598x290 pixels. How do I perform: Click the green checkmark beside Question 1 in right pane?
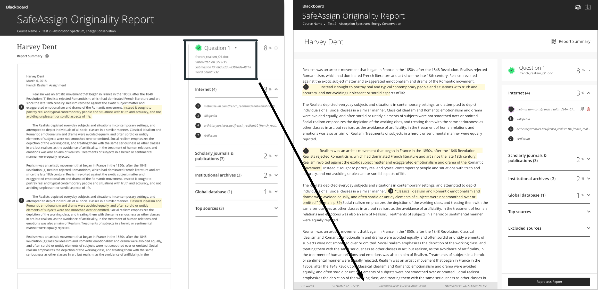tap(512, 70)
